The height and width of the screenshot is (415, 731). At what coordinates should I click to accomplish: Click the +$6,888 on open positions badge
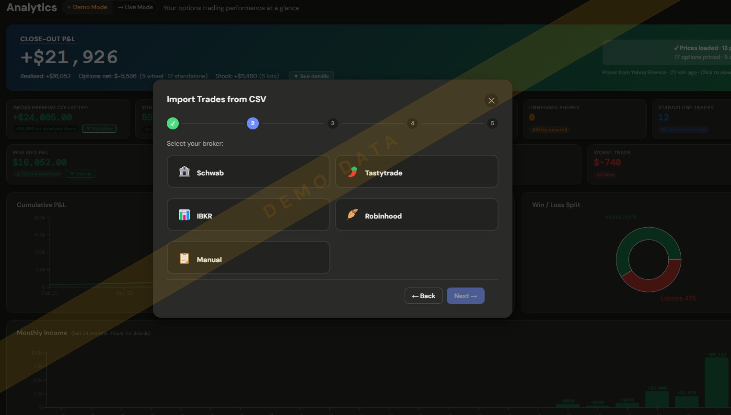click(46, 128)
